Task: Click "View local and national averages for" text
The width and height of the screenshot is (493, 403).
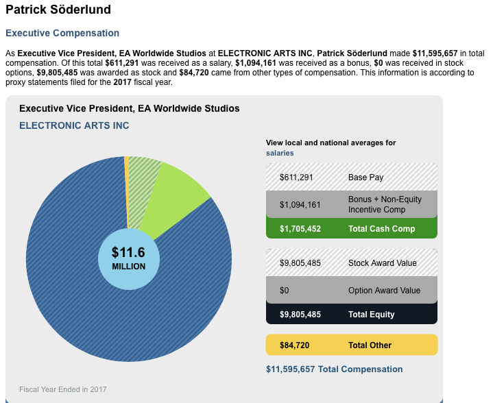Action: coord(330,143)
